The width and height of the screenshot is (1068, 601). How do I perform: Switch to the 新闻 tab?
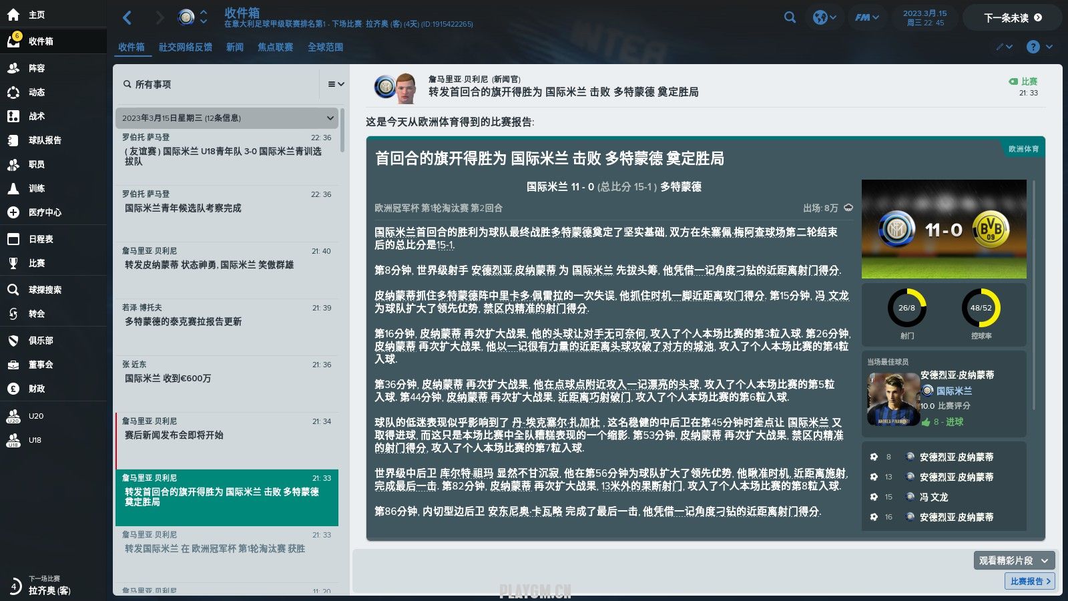coord(235,47)
